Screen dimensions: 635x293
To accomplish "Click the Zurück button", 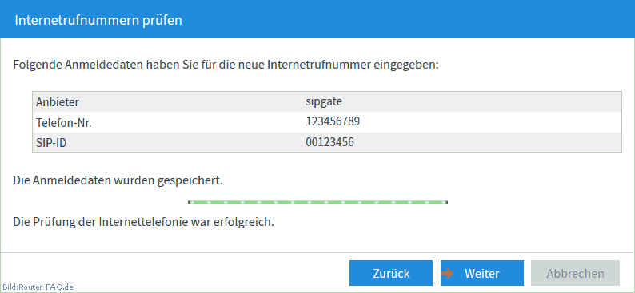I will 391,273.
